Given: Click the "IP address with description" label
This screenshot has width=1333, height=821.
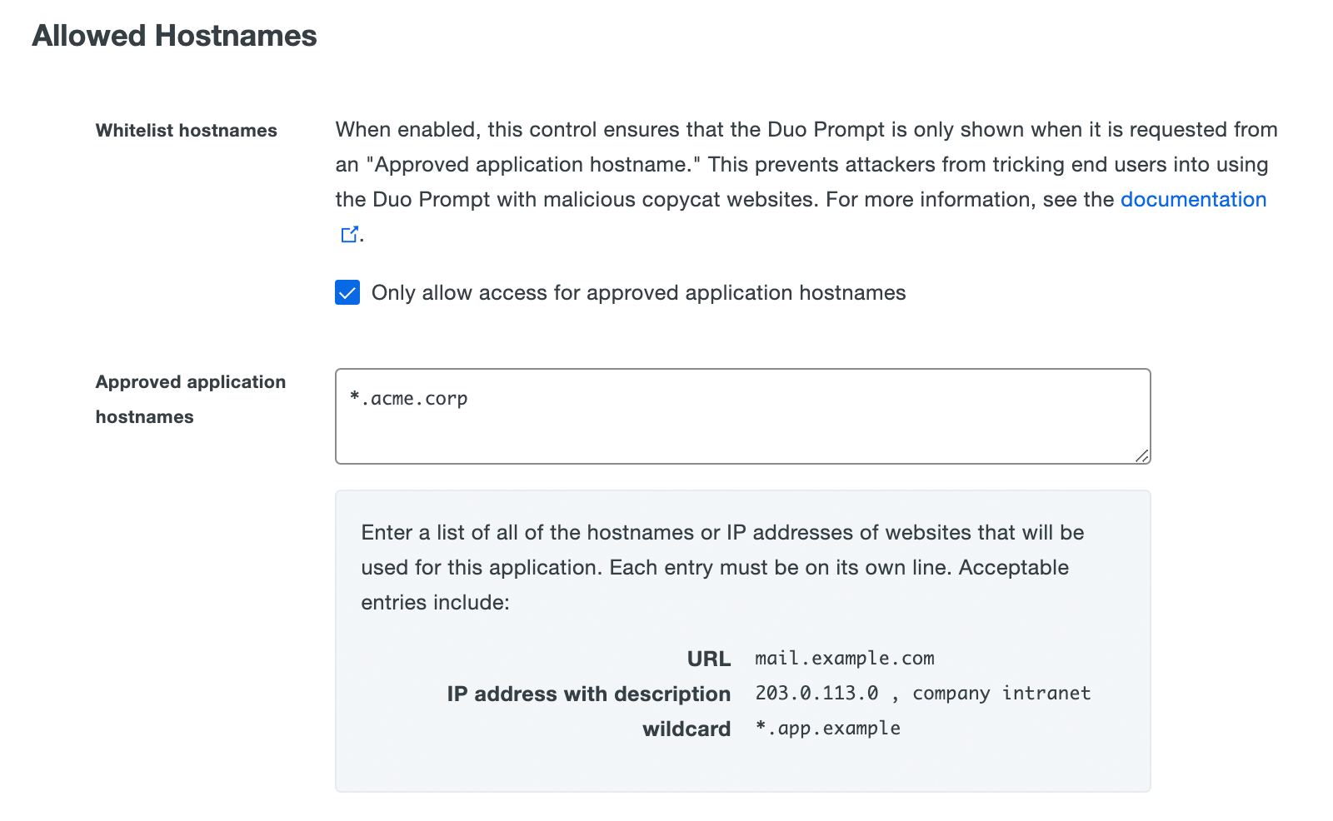Looking at the screenshot, I should 588,693.
